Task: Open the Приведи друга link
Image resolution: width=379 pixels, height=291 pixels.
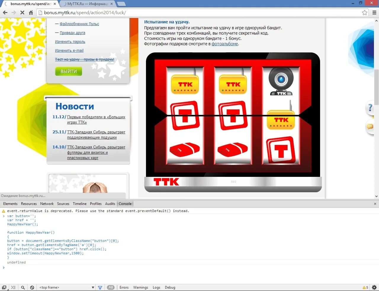Action: [x=73, y=33]
